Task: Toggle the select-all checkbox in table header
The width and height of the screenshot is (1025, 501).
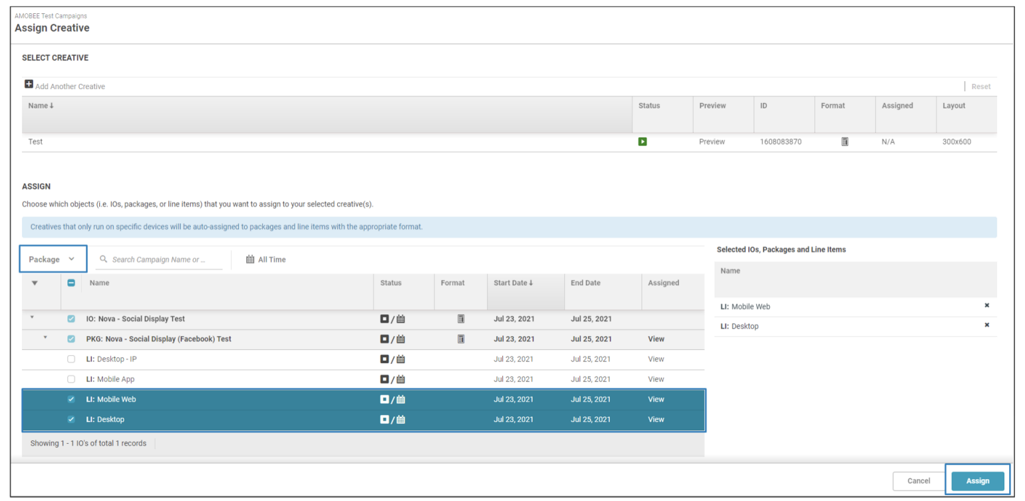Action: pos(71,283)
